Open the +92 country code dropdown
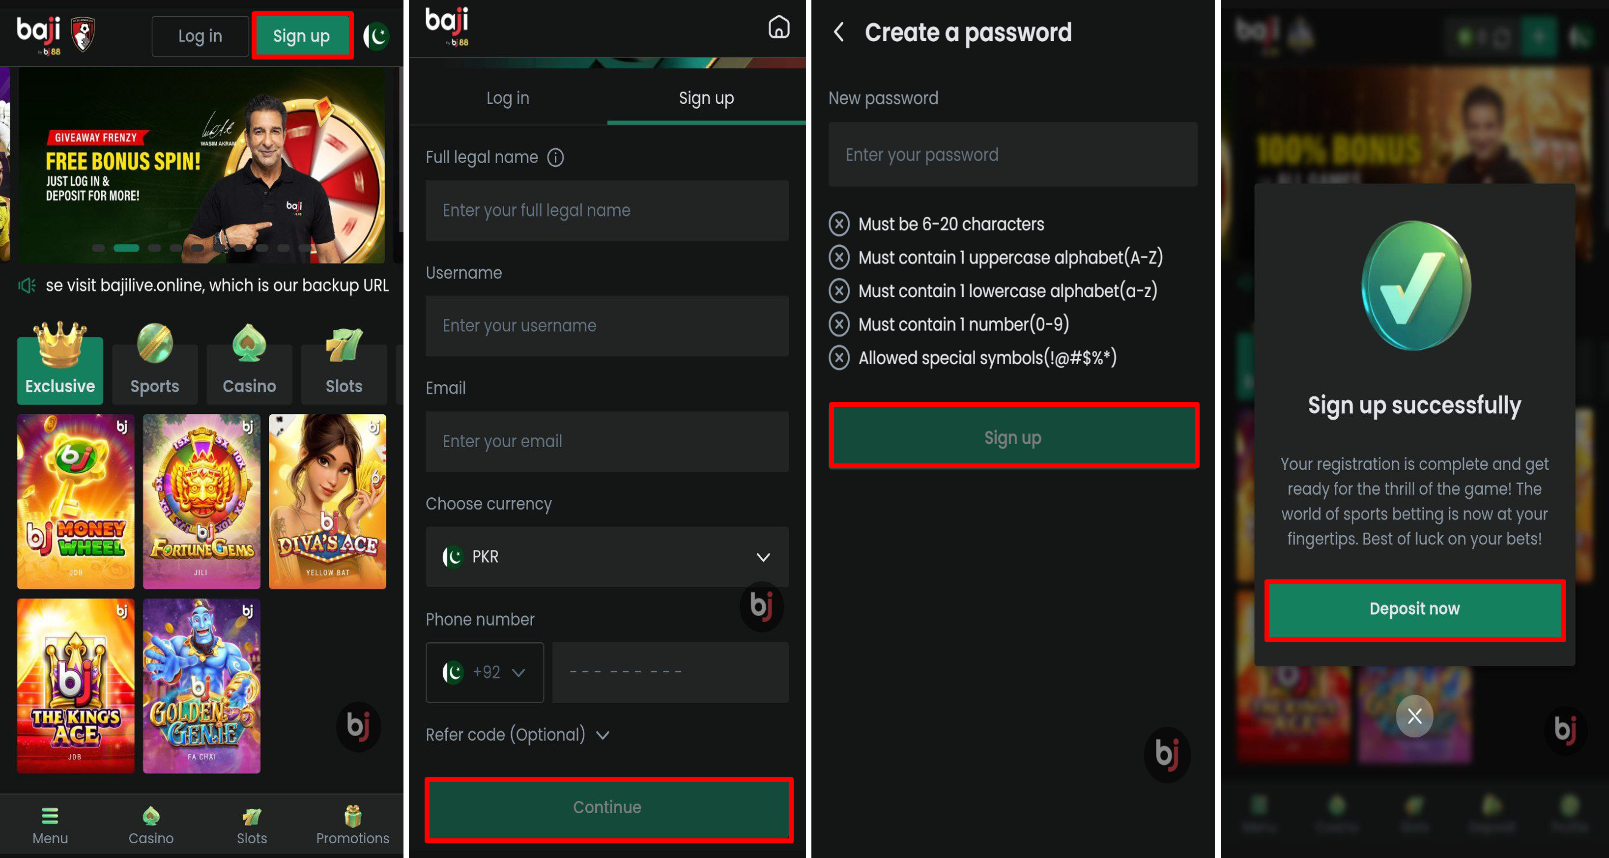This screenshot has height=858, width=1609. (x=485, y=673)
